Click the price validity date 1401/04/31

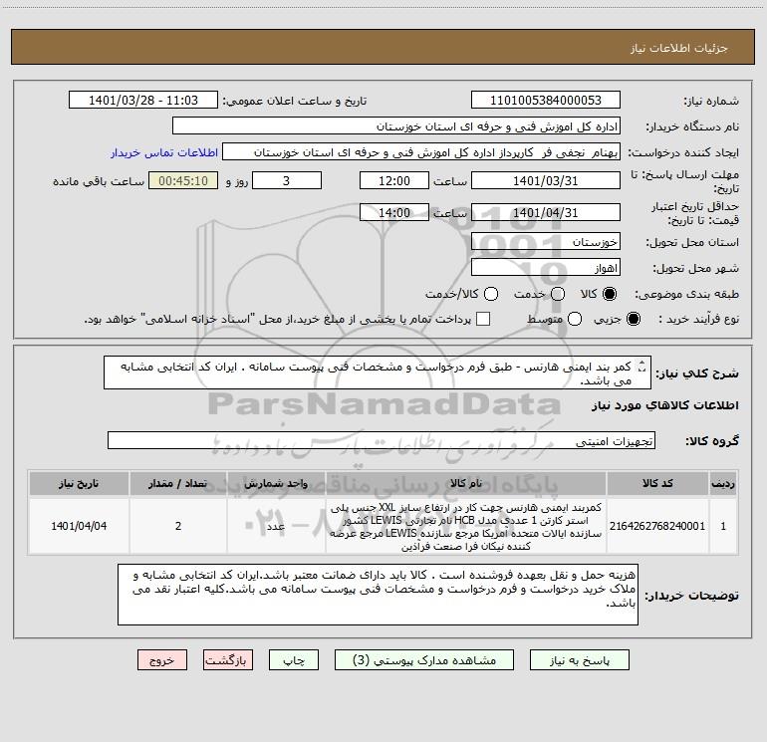(x=546, y=212)
